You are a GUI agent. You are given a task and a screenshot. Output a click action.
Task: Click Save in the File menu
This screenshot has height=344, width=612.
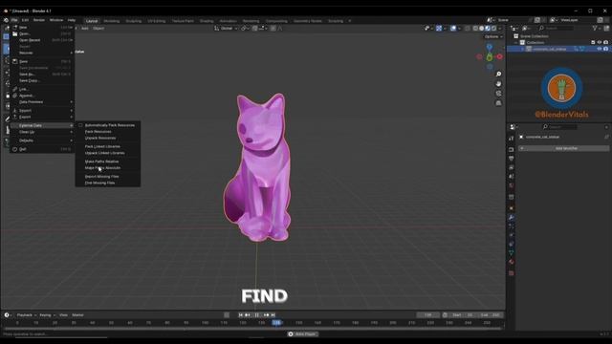pos(42,61)
